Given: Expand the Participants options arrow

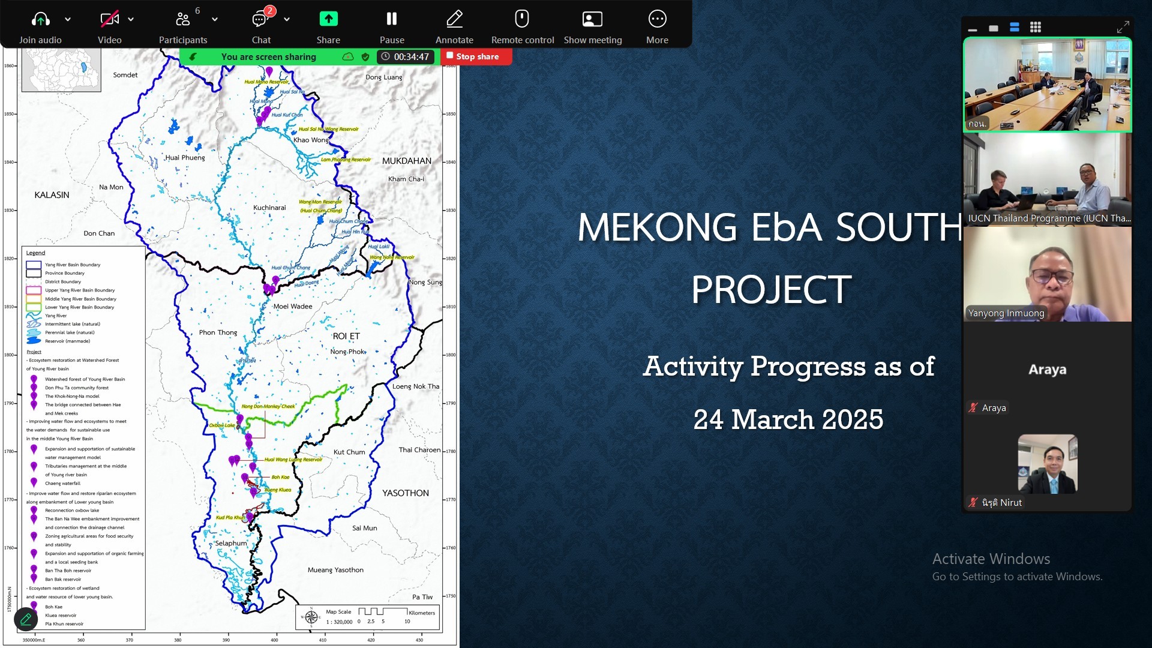Looking at the screenshot, I should (x=215, y=19).
